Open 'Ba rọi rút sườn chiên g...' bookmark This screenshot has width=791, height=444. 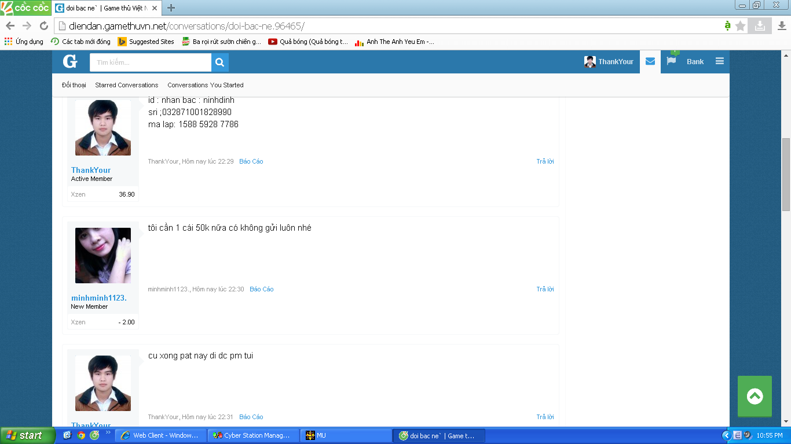coord(221,42)
